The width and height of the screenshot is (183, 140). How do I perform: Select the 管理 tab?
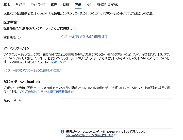54,5
